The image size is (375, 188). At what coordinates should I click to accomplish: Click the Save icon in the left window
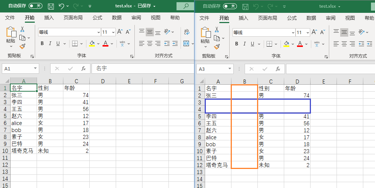[x=51, y=7]
